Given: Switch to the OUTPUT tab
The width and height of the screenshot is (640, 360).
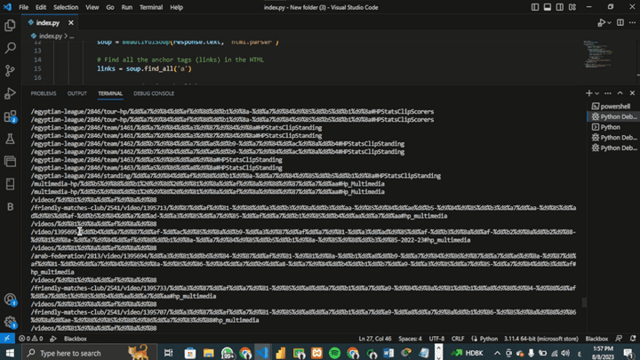Looking at the screenshot, I should pyautogui.click(x=76, y=93).
